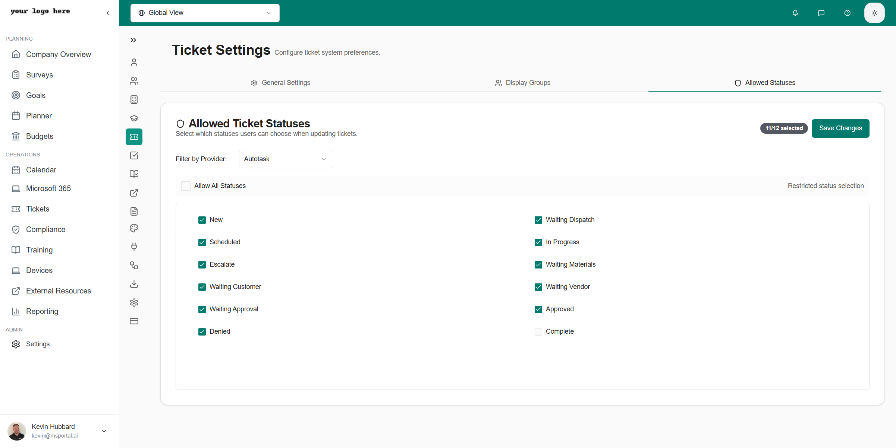The height and width of the screenshot is (448, 896).
Task: Check the Complete status checkbox
Action: point(538,331)
